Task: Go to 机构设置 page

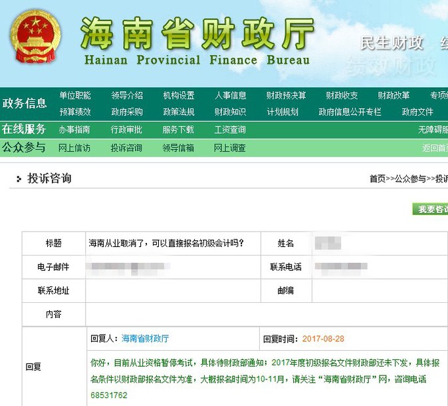Action: pyautogui.click(x=178, y=96)
